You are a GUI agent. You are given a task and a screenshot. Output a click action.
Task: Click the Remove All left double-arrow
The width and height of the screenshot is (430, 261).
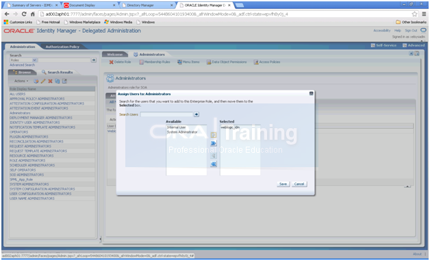click(214, 164)
